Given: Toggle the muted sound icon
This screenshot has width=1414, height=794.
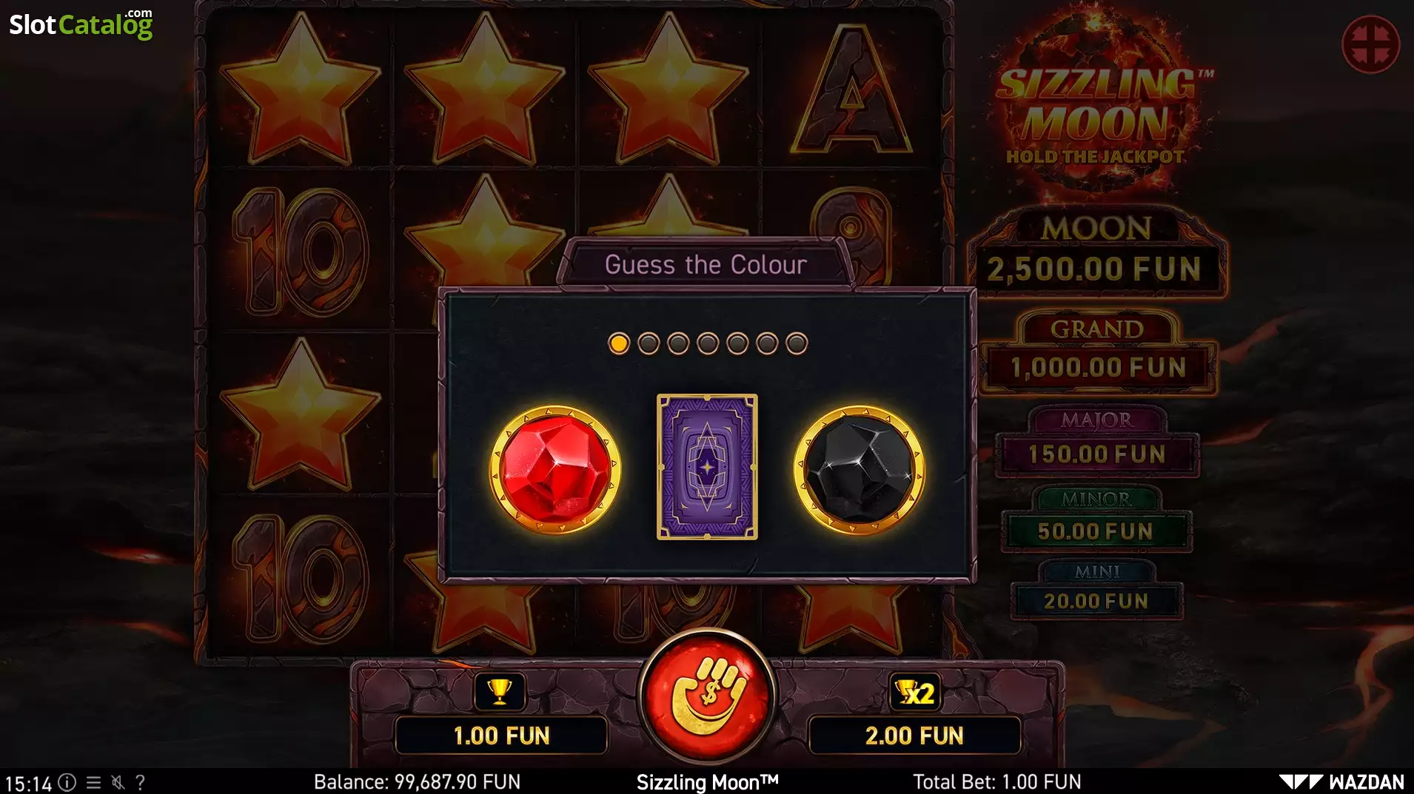Looking at the screenshot, I should (117, 782).
